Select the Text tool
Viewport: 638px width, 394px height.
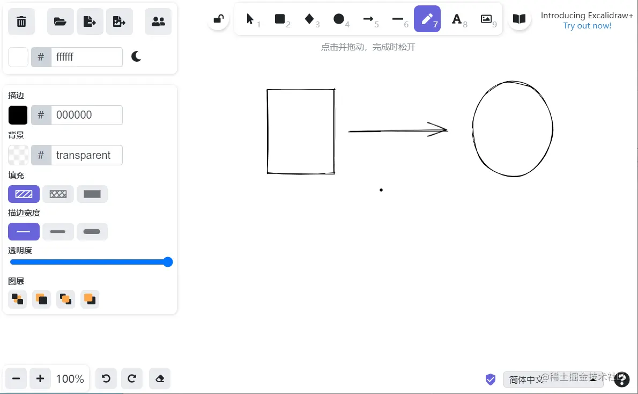(457, 19)
